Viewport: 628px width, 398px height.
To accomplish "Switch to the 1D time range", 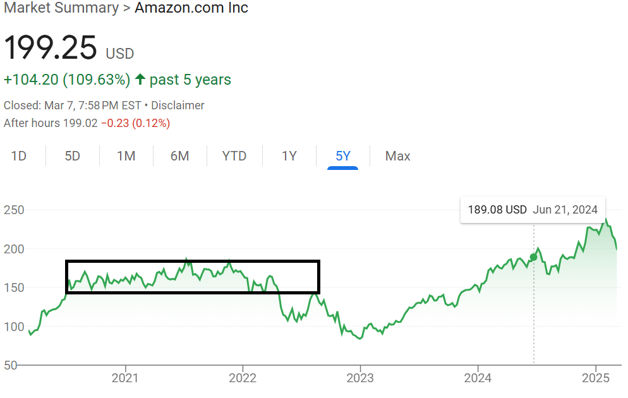I will [19, 156].
